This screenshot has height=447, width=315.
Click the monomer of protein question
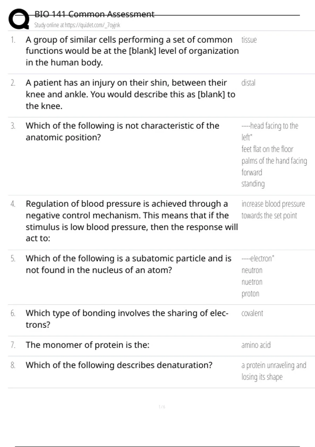(87, 345)
